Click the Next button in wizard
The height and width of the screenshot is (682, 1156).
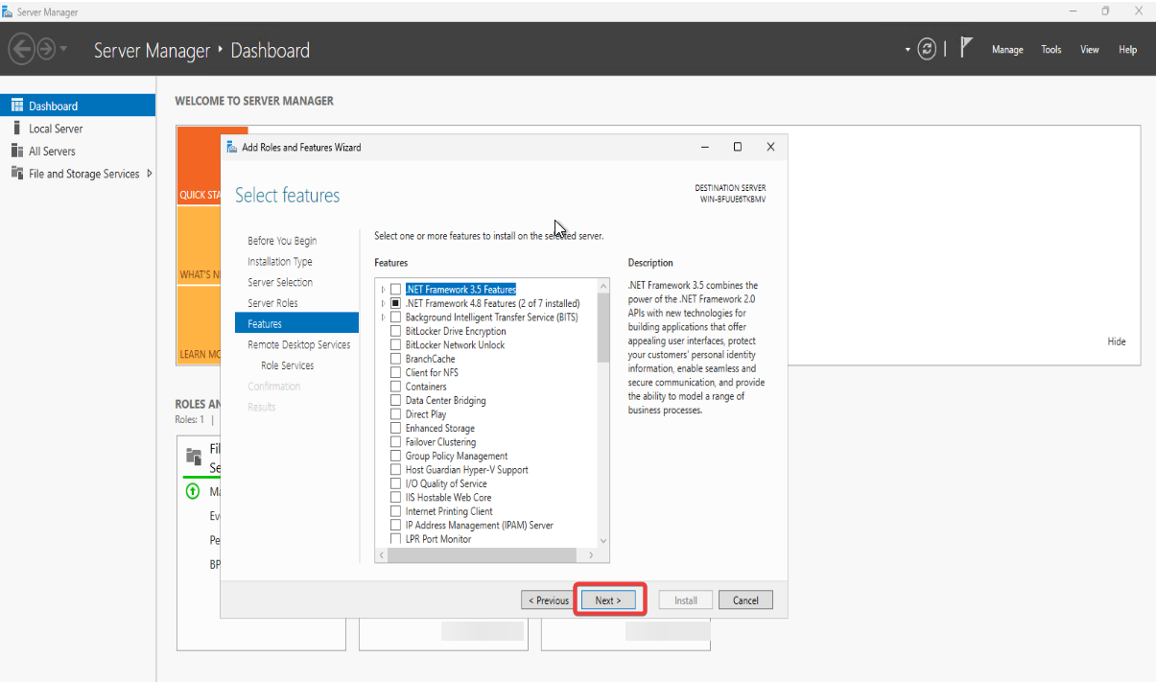[x=608, y=600]
